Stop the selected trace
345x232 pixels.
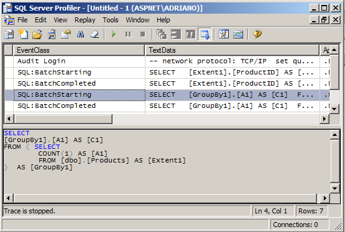[143, 34]
